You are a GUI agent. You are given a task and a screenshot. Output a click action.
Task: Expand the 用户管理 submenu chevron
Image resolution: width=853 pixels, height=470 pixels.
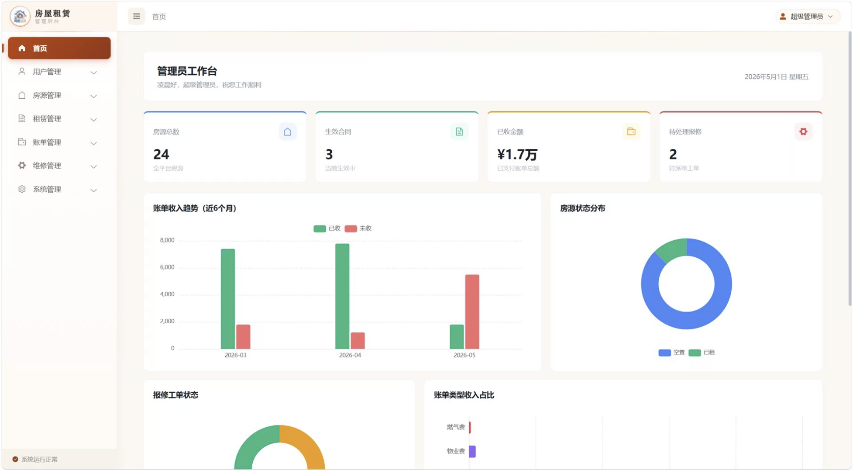[x=93, y=72]
